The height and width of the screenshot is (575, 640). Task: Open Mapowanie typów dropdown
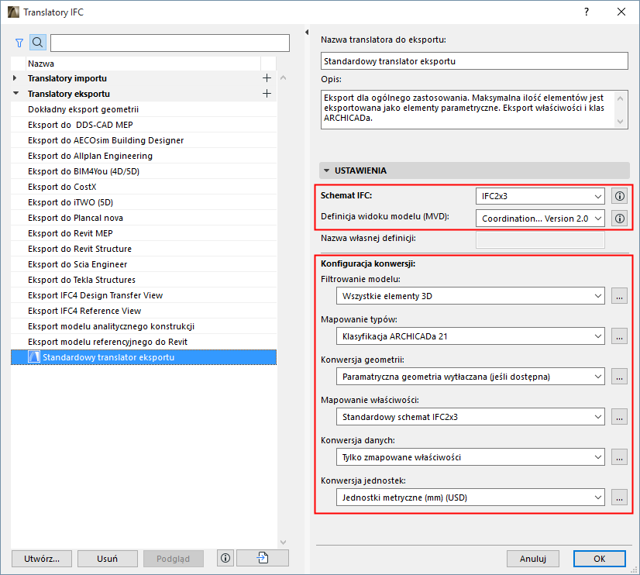470,336
